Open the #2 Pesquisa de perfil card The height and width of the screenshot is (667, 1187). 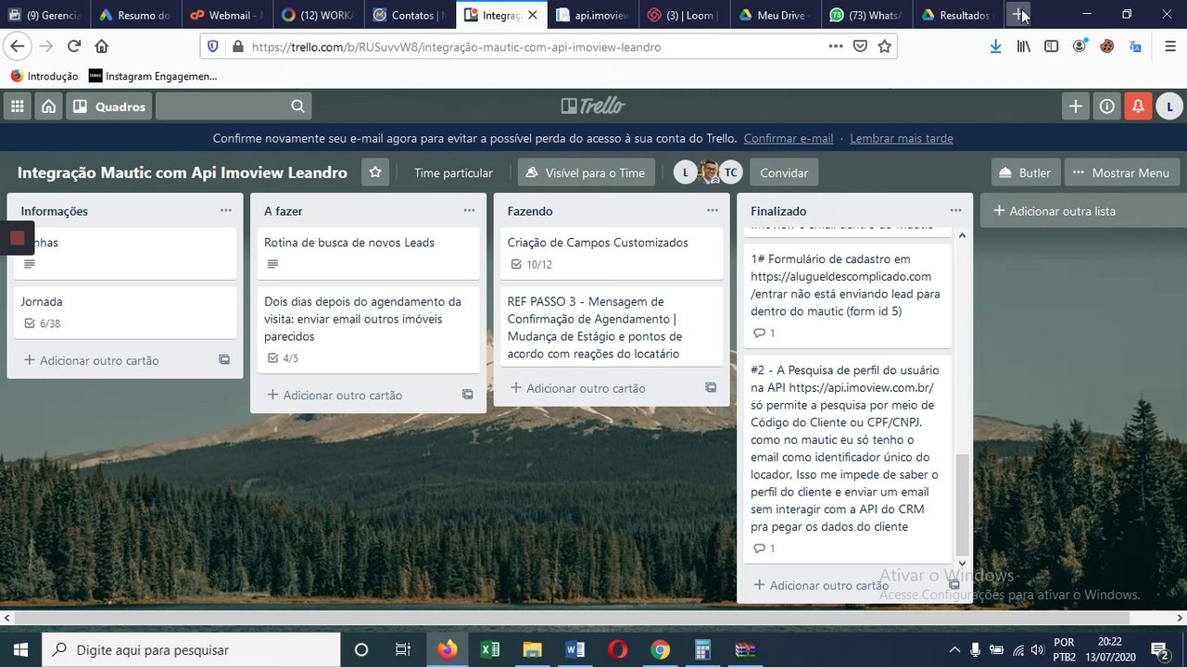coord(848,459)
